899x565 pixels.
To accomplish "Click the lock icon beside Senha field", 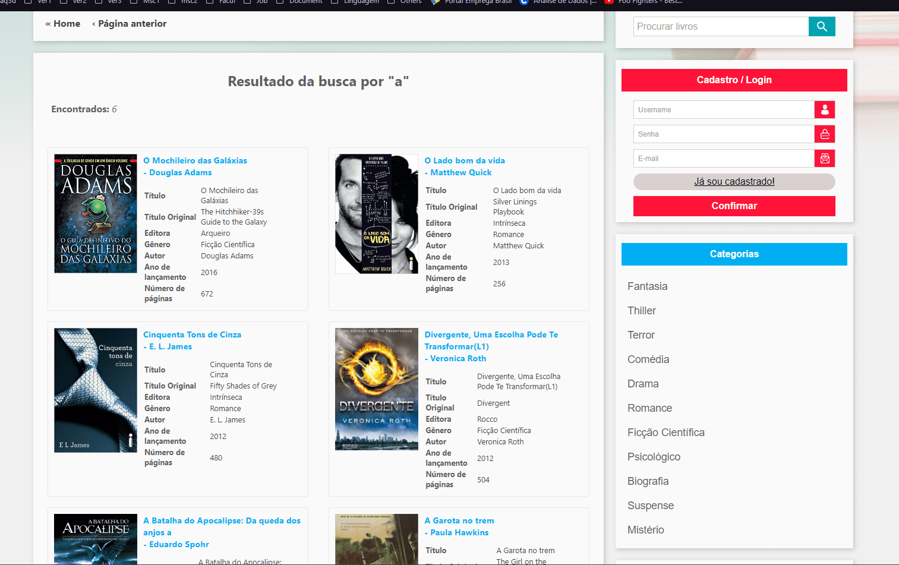I will pos(825,134).
